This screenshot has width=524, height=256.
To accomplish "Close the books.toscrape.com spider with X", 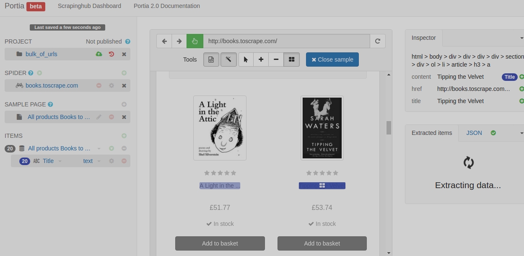I will pyautogui.click(x=124, y=85).
